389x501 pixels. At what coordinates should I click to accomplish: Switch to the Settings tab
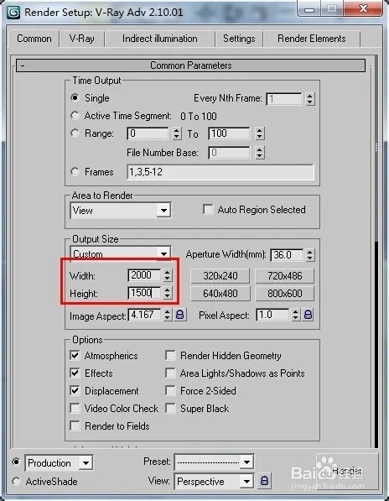coord(239,39)
